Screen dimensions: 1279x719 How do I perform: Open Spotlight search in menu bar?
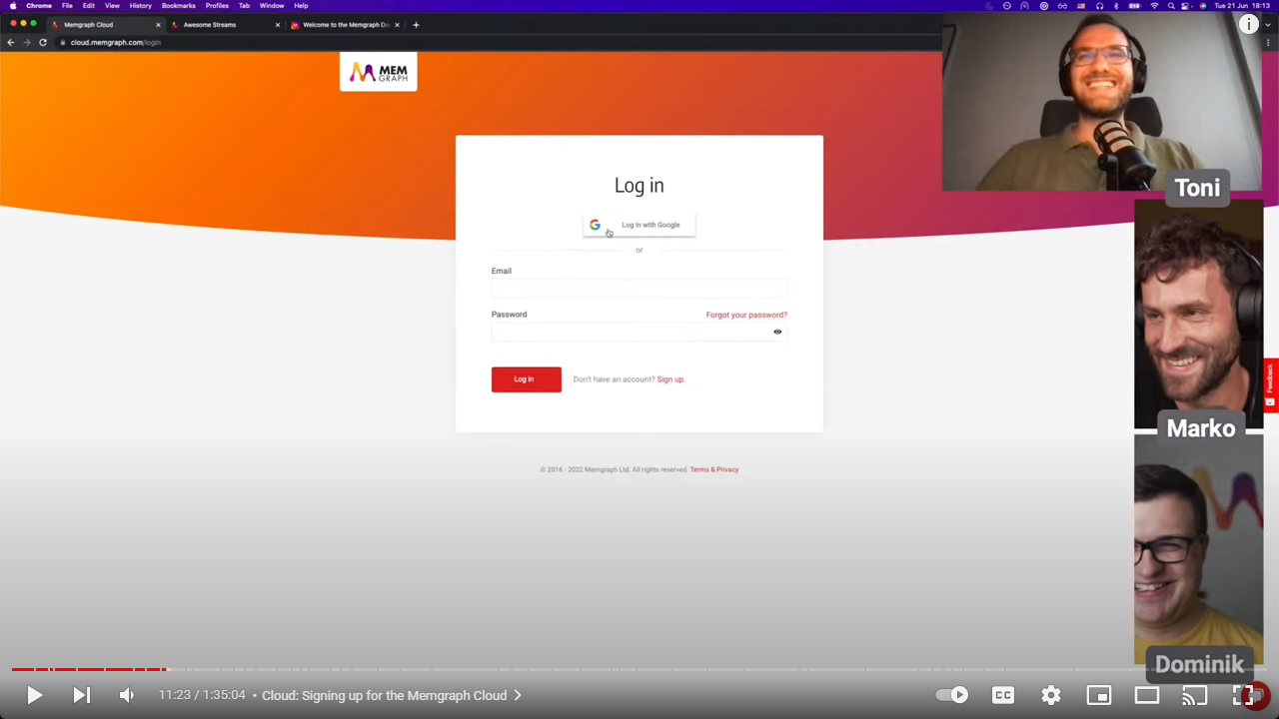[x=1171, y=6]
